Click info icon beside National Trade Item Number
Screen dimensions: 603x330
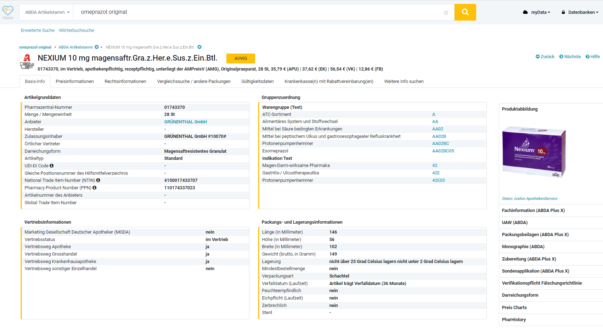[x=98, y=180]
